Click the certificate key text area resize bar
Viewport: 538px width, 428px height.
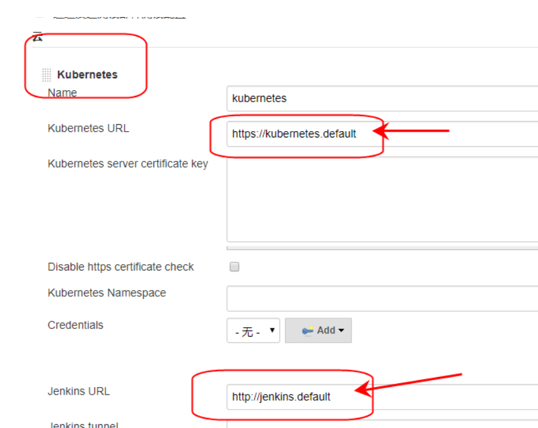pyautogui.click(x=382, y=248)
